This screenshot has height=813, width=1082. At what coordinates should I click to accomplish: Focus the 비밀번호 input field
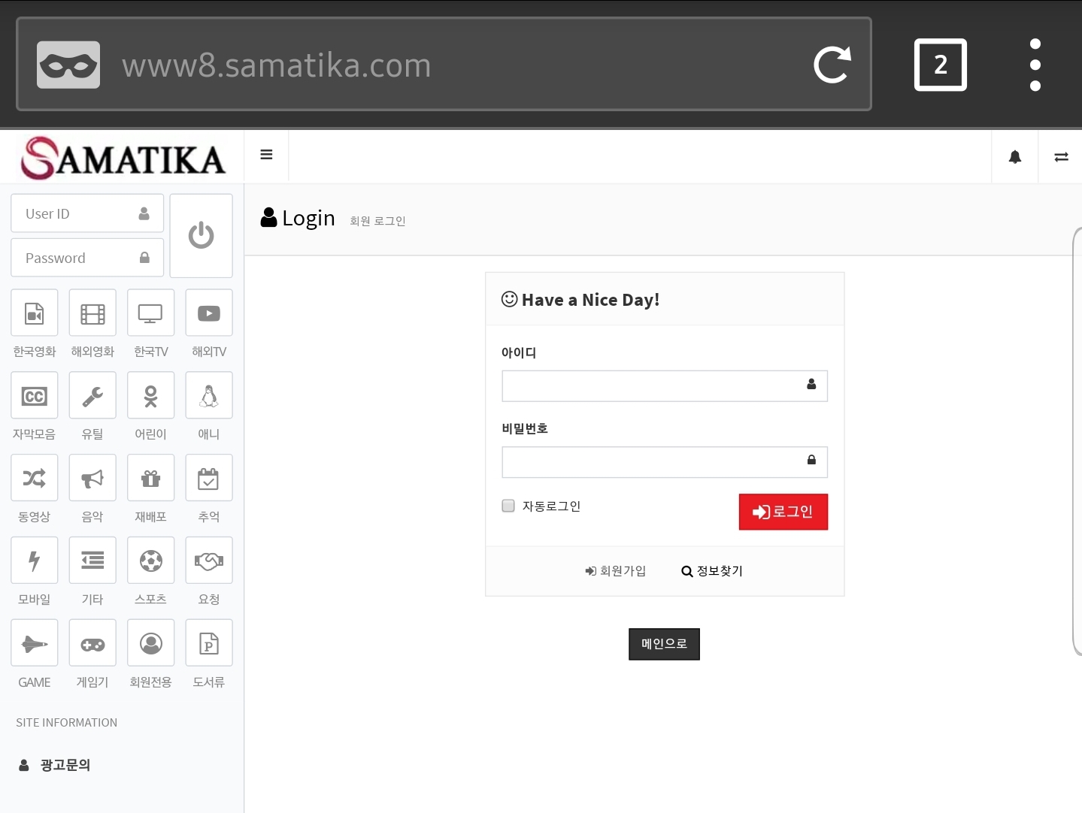[665, 462]
